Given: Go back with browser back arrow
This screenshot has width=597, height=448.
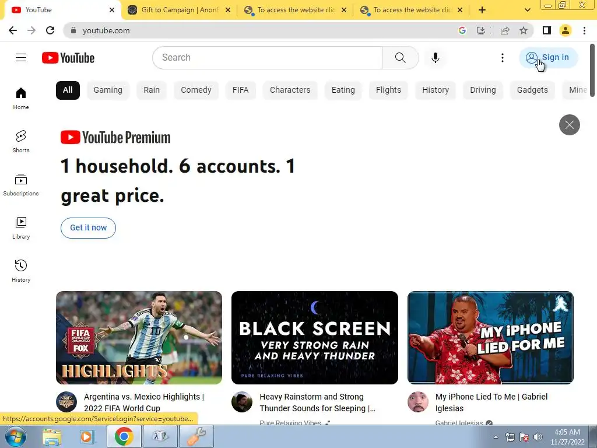Looking at the screenshot, I should tap(13, 30).
